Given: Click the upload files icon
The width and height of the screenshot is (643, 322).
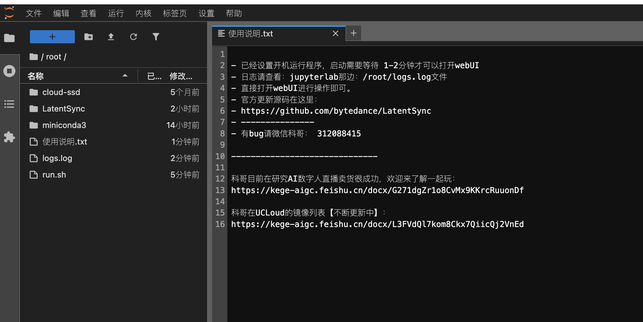Looking at the screenshot, I should [x=111, y=37].
